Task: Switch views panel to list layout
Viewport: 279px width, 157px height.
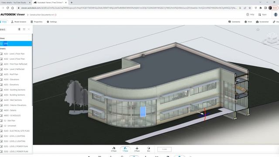Action: (19, 29)
